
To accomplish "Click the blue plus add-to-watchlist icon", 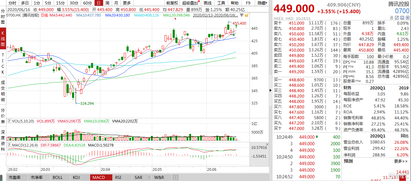I will click(x=408, y=18).
